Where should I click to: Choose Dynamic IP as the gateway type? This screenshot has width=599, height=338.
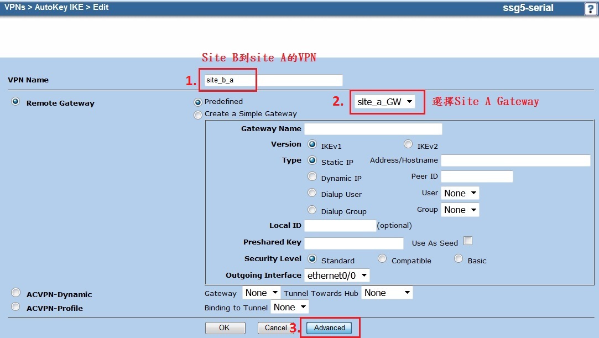[x=311, y=178]
